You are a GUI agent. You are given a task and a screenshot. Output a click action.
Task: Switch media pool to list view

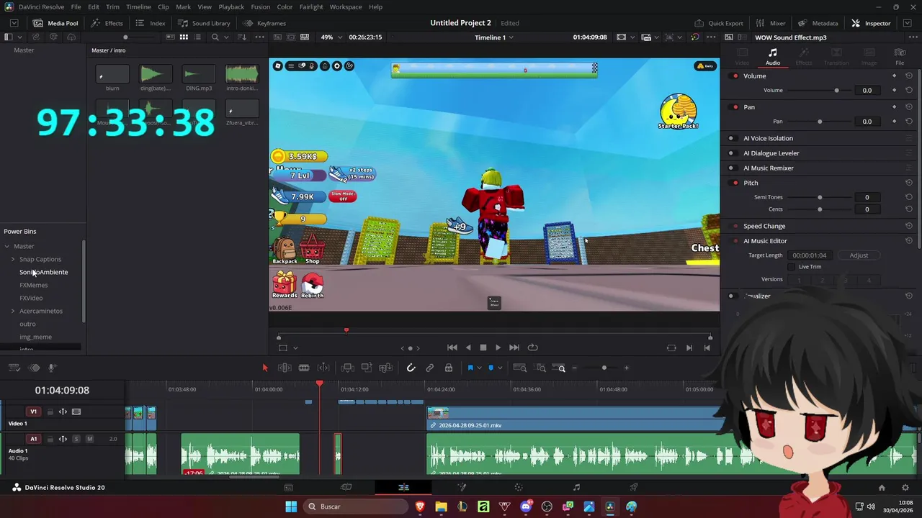pos(197,37)
